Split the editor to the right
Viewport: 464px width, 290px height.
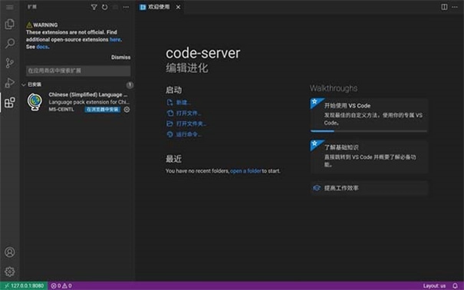coord(444,7)
